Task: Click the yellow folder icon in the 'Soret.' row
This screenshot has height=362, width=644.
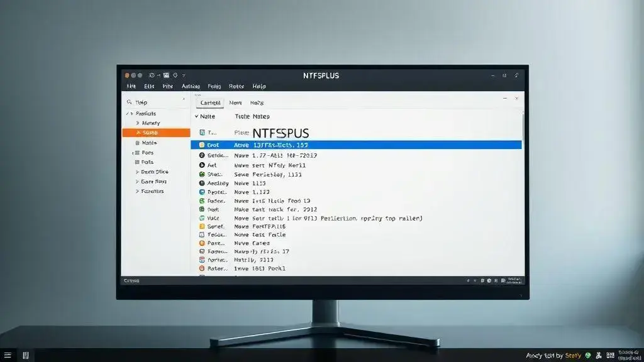Action: pyautogui.click(x=202, y=226)
